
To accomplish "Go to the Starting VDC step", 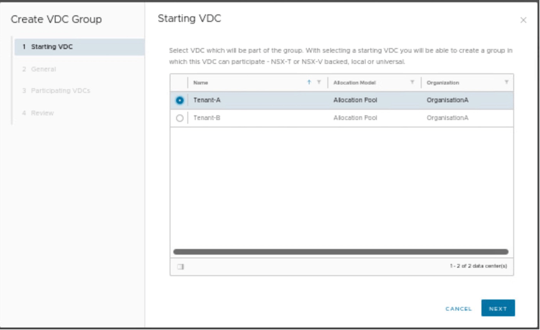I will 52,47.
